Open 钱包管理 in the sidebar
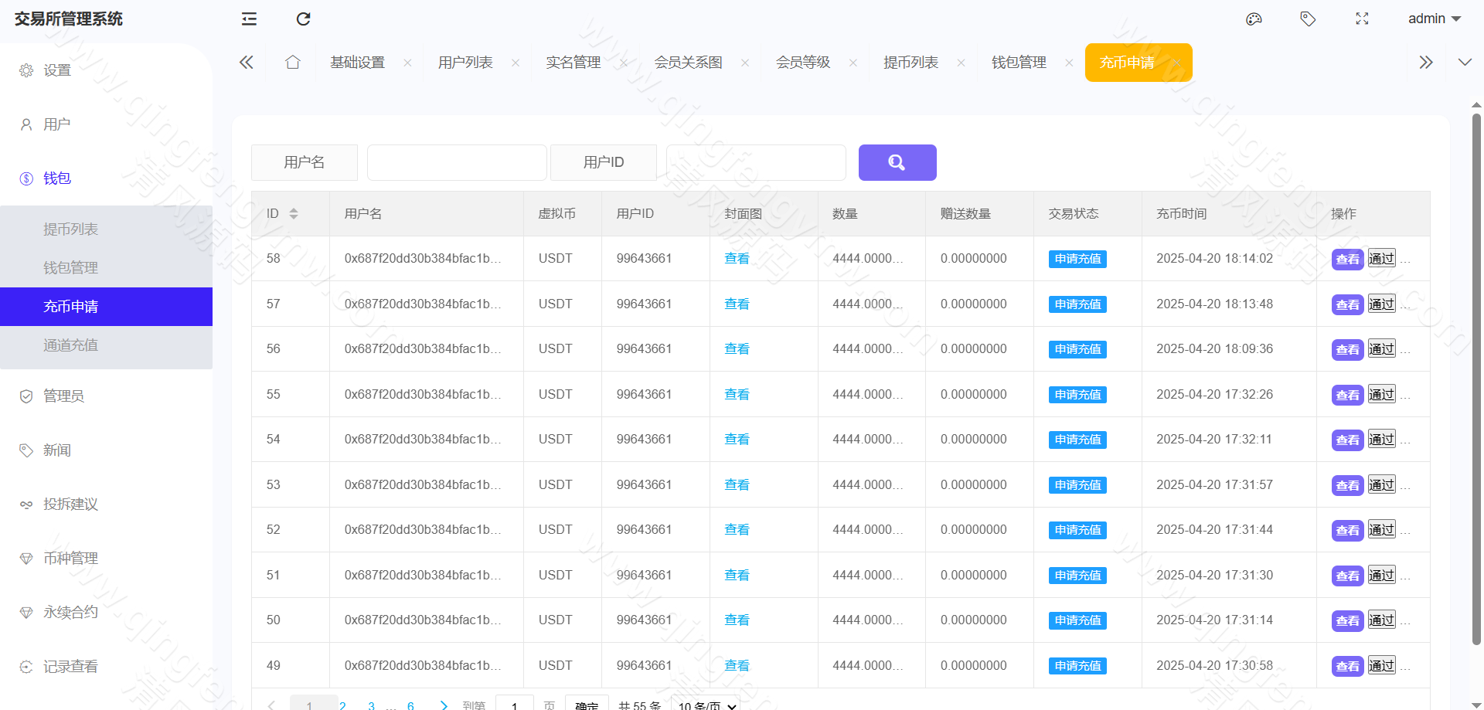 71,267
